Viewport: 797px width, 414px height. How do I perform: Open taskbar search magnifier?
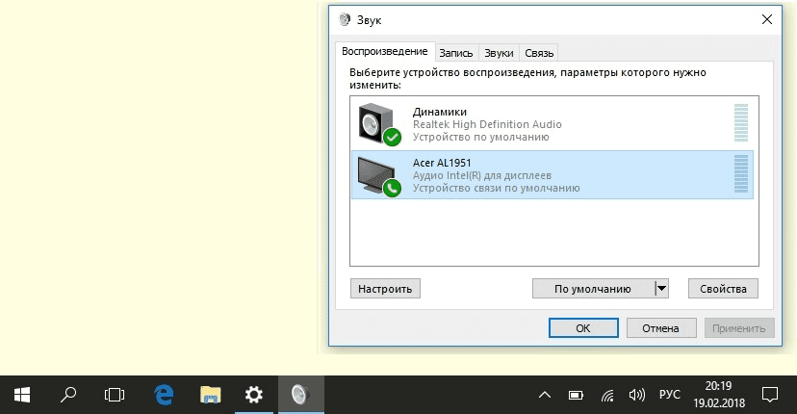[x=69, y=394]
